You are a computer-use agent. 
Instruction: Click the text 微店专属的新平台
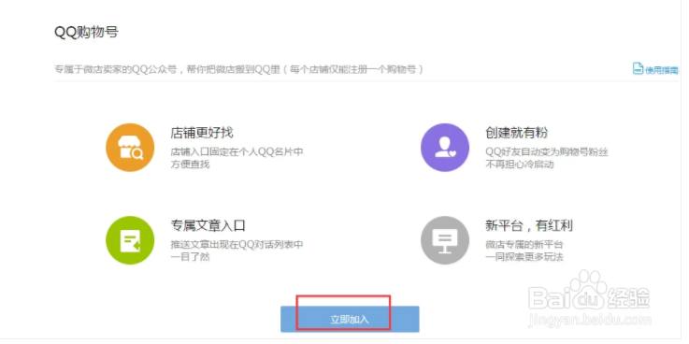[x=524, y=245]
